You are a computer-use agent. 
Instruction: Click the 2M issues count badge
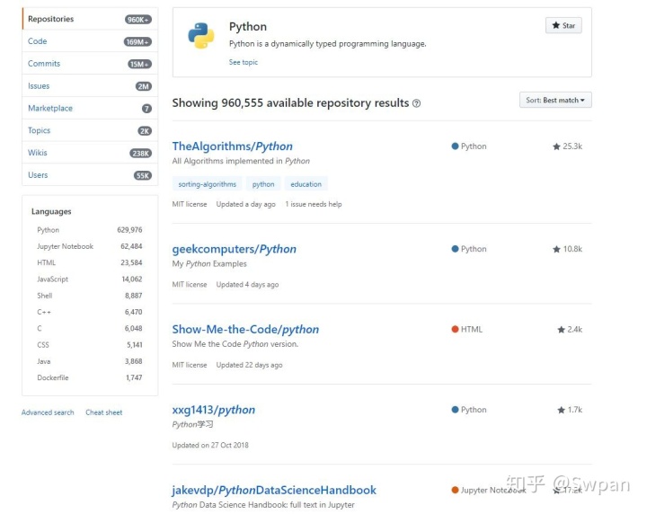pyautogui.click(x=144, y=86)
